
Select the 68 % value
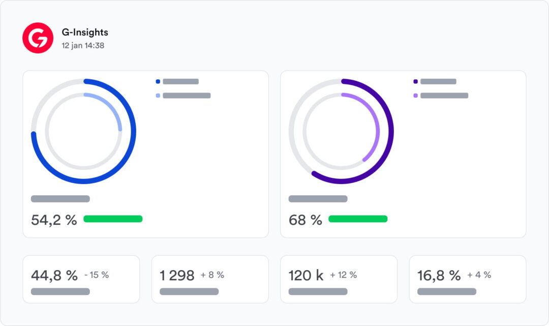pos(306,220)
